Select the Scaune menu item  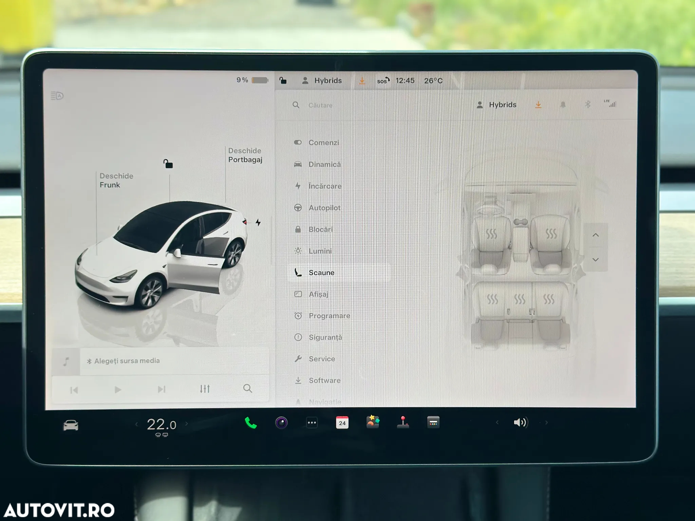pyautogui.click(x=339, y=273)
